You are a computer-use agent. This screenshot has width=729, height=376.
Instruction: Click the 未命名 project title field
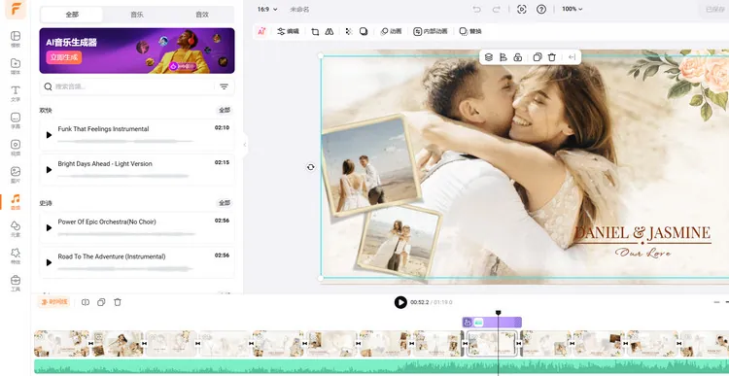[299, 9]
